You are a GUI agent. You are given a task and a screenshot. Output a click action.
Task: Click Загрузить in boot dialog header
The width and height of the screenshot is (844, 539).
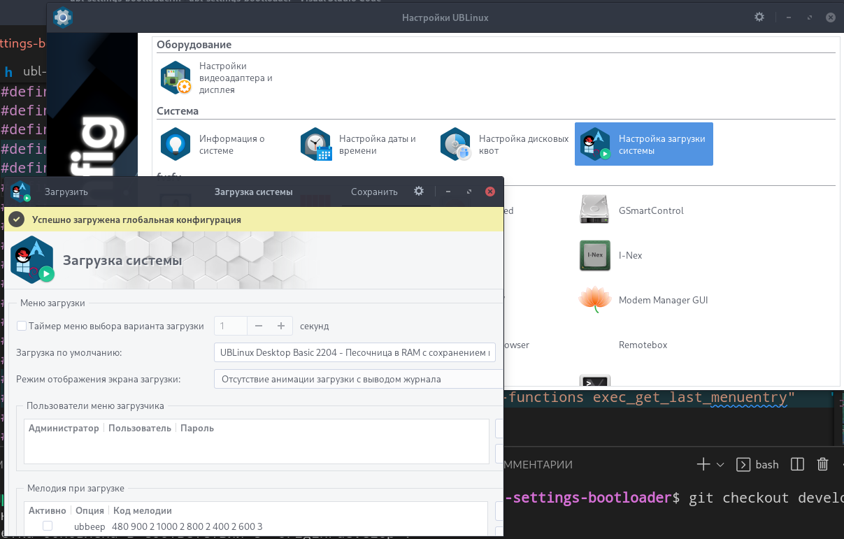66,192
